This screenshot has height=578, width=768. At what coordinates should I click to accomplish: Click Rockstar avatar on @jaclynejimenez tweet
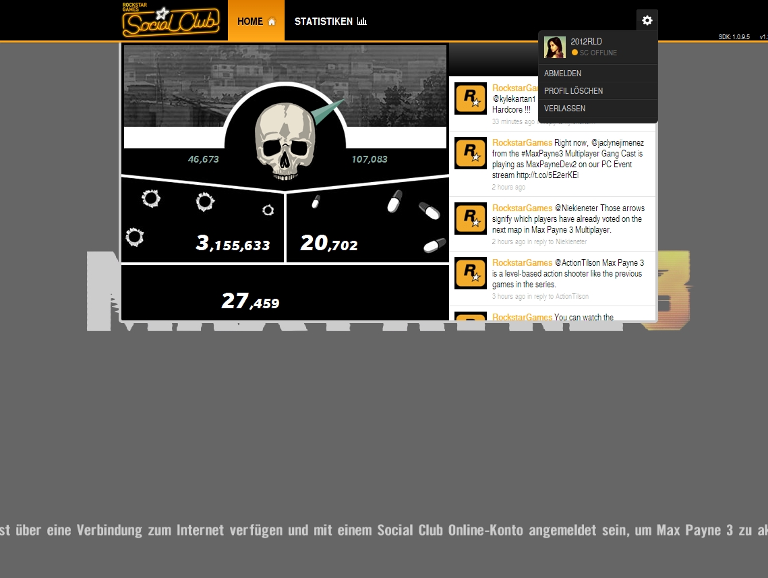pyautogui.click(x=471, y=153)
